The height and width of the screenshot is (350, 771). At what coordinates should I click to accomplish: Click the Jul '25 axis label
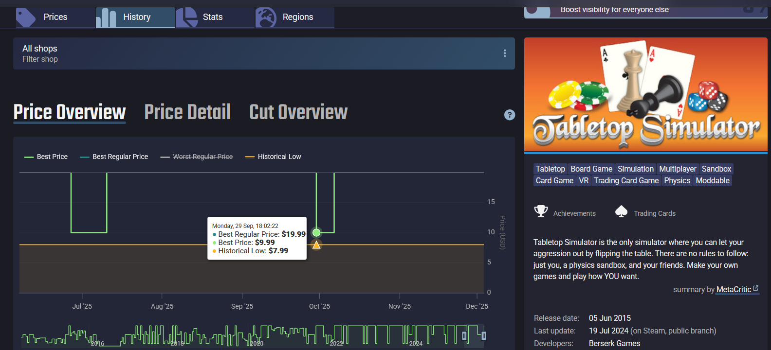point(82,306)
